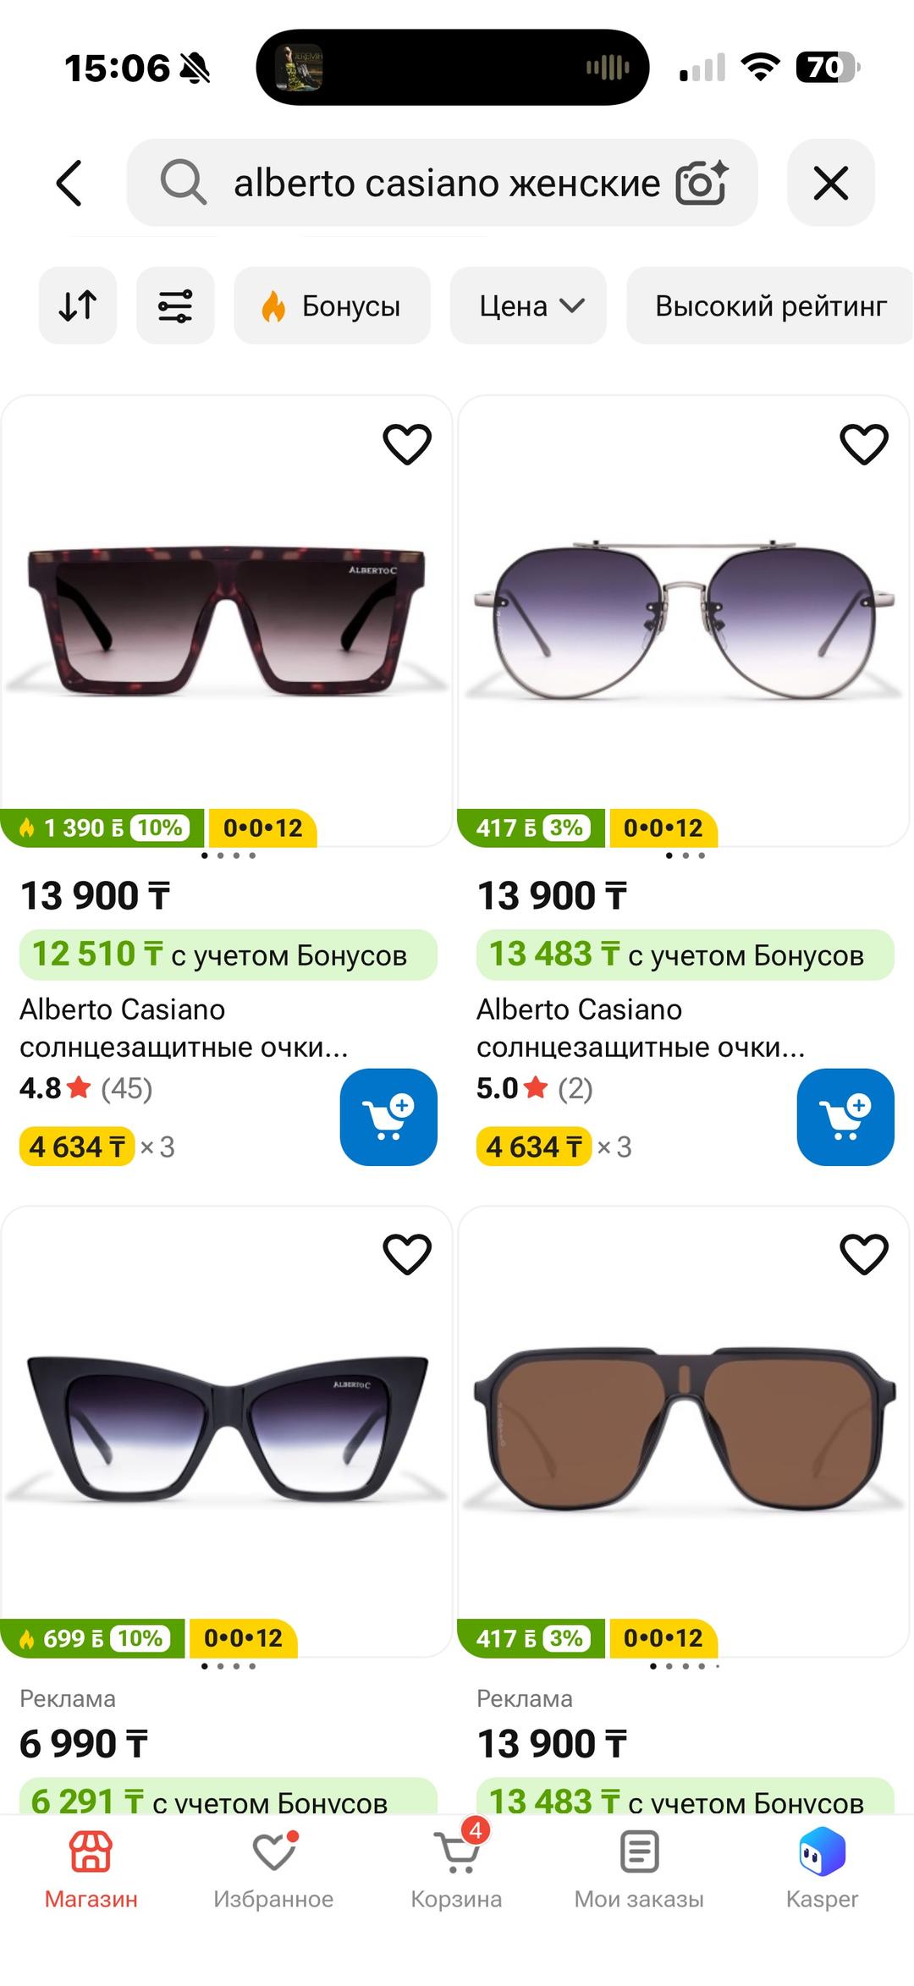Open the Магазин tab
The image size is (914, 1986).
[91, 1871]
